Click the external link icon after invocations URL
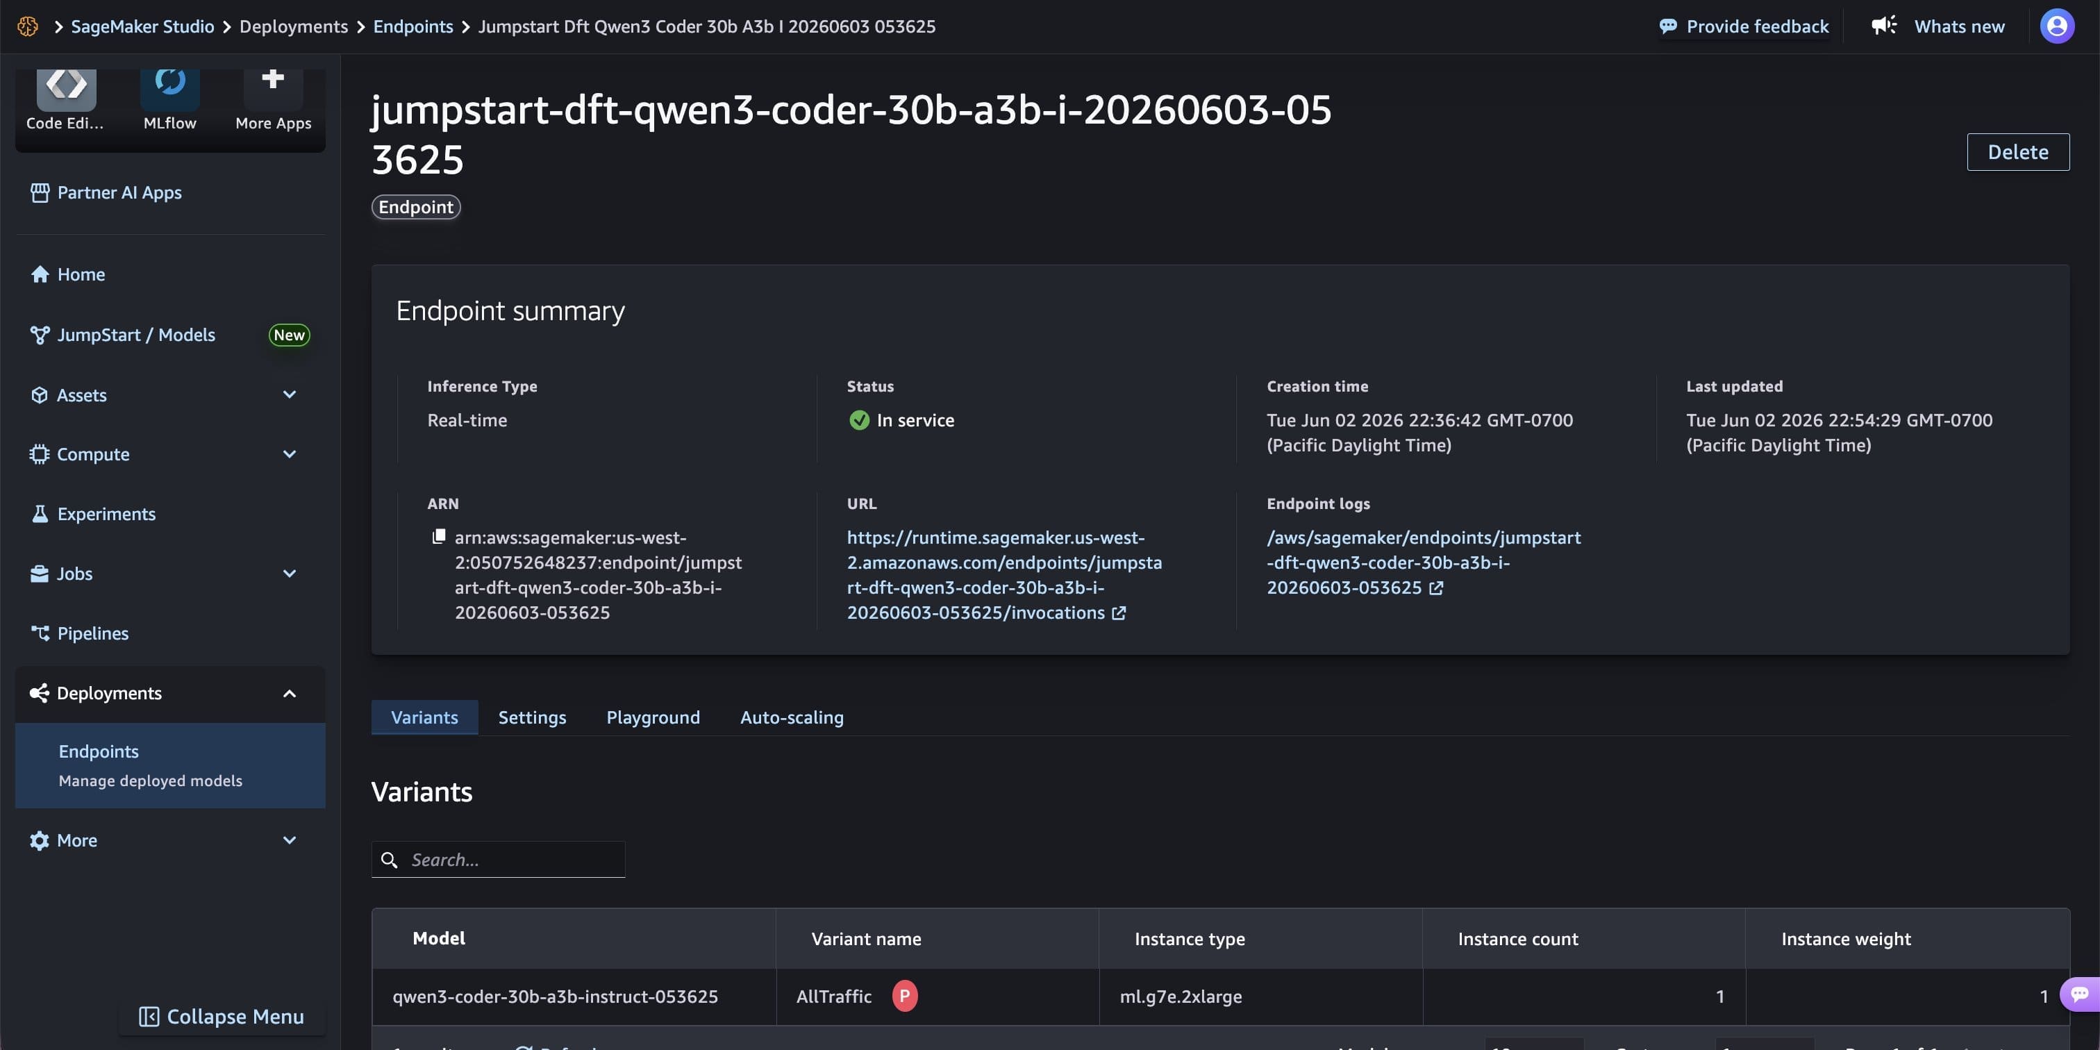Screen dimensions: 2100x1050 click(1119, 613)
